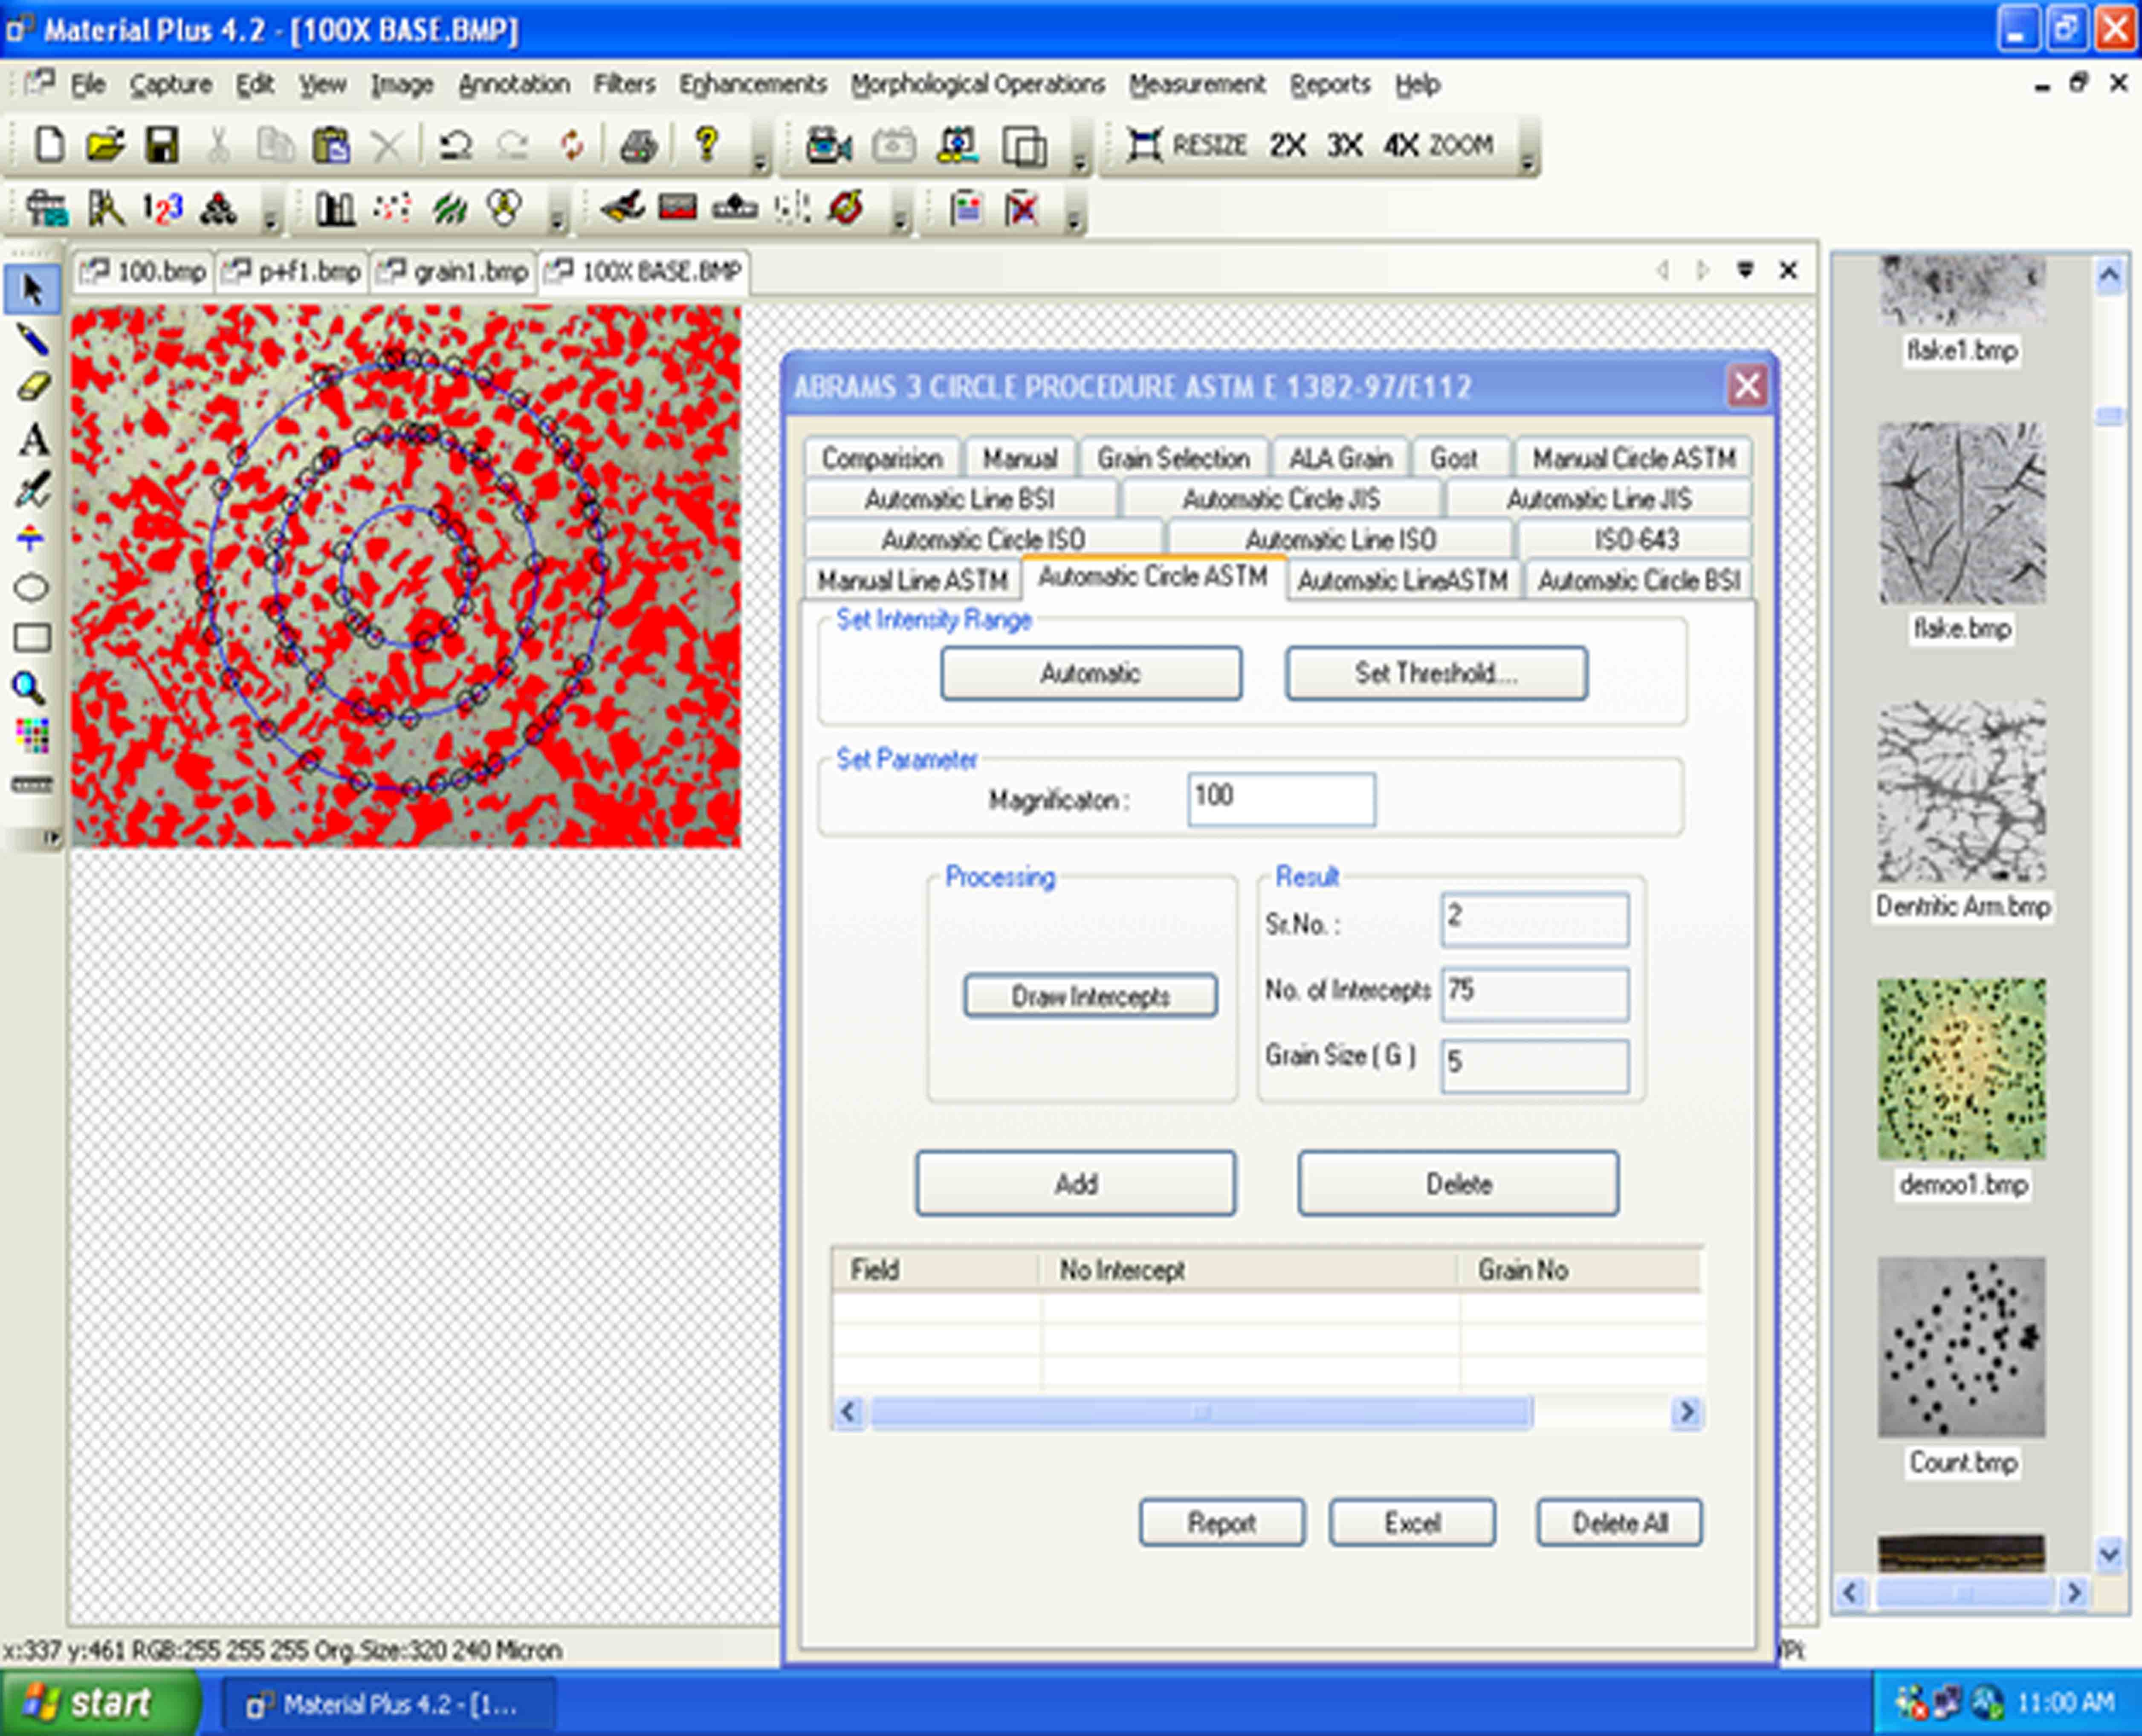Open the document tab list dropdown arrow
The width and height of the screenshot is (2142, 1736).
click(x=1745, y=270)
